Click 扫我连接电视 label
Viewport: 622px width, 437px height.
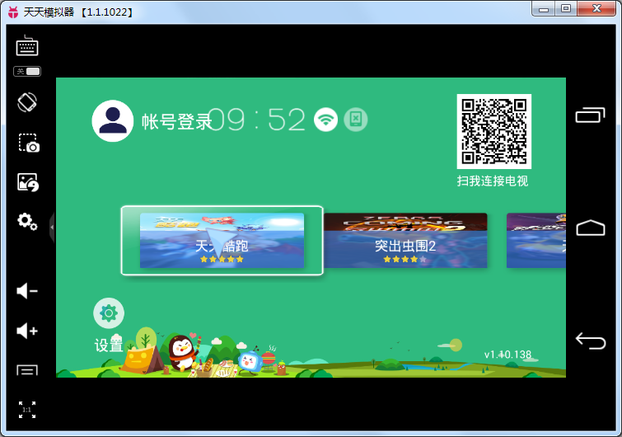tap(493, 181)
